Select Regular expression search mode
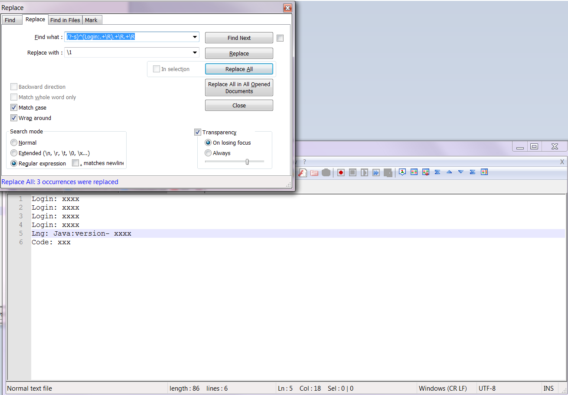Screen dimensions: 568x395 (14, 163)
